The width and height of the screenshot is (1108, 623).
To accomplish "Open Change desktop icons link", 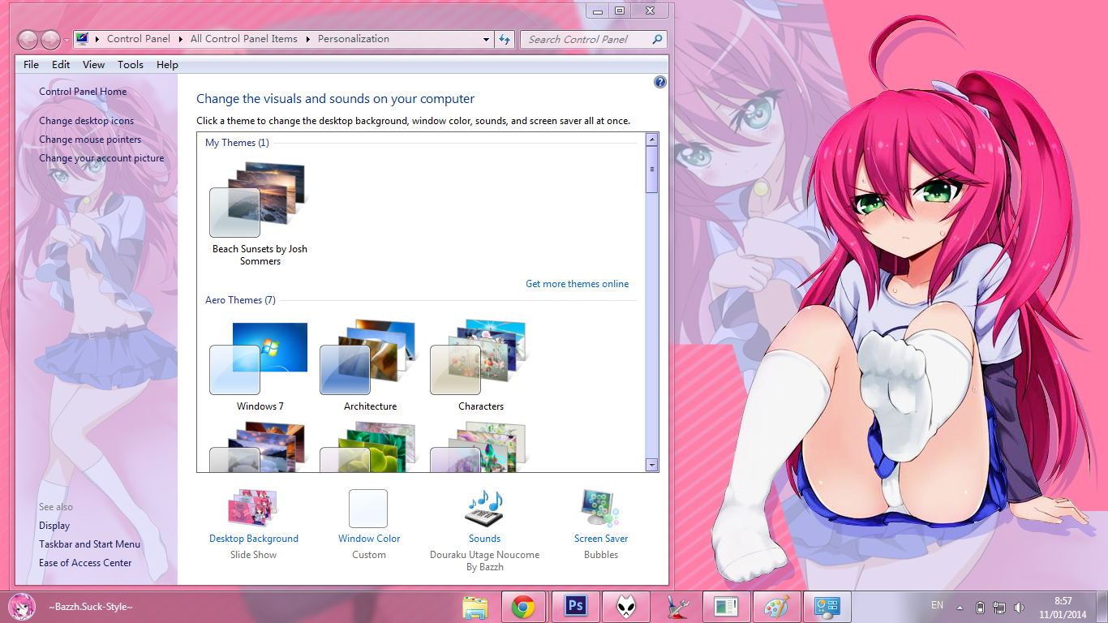I will point(87,121).
